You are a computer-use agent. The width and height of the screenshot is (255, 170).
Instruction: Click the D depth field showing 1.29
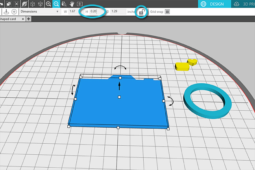click(x=118, y=11)
